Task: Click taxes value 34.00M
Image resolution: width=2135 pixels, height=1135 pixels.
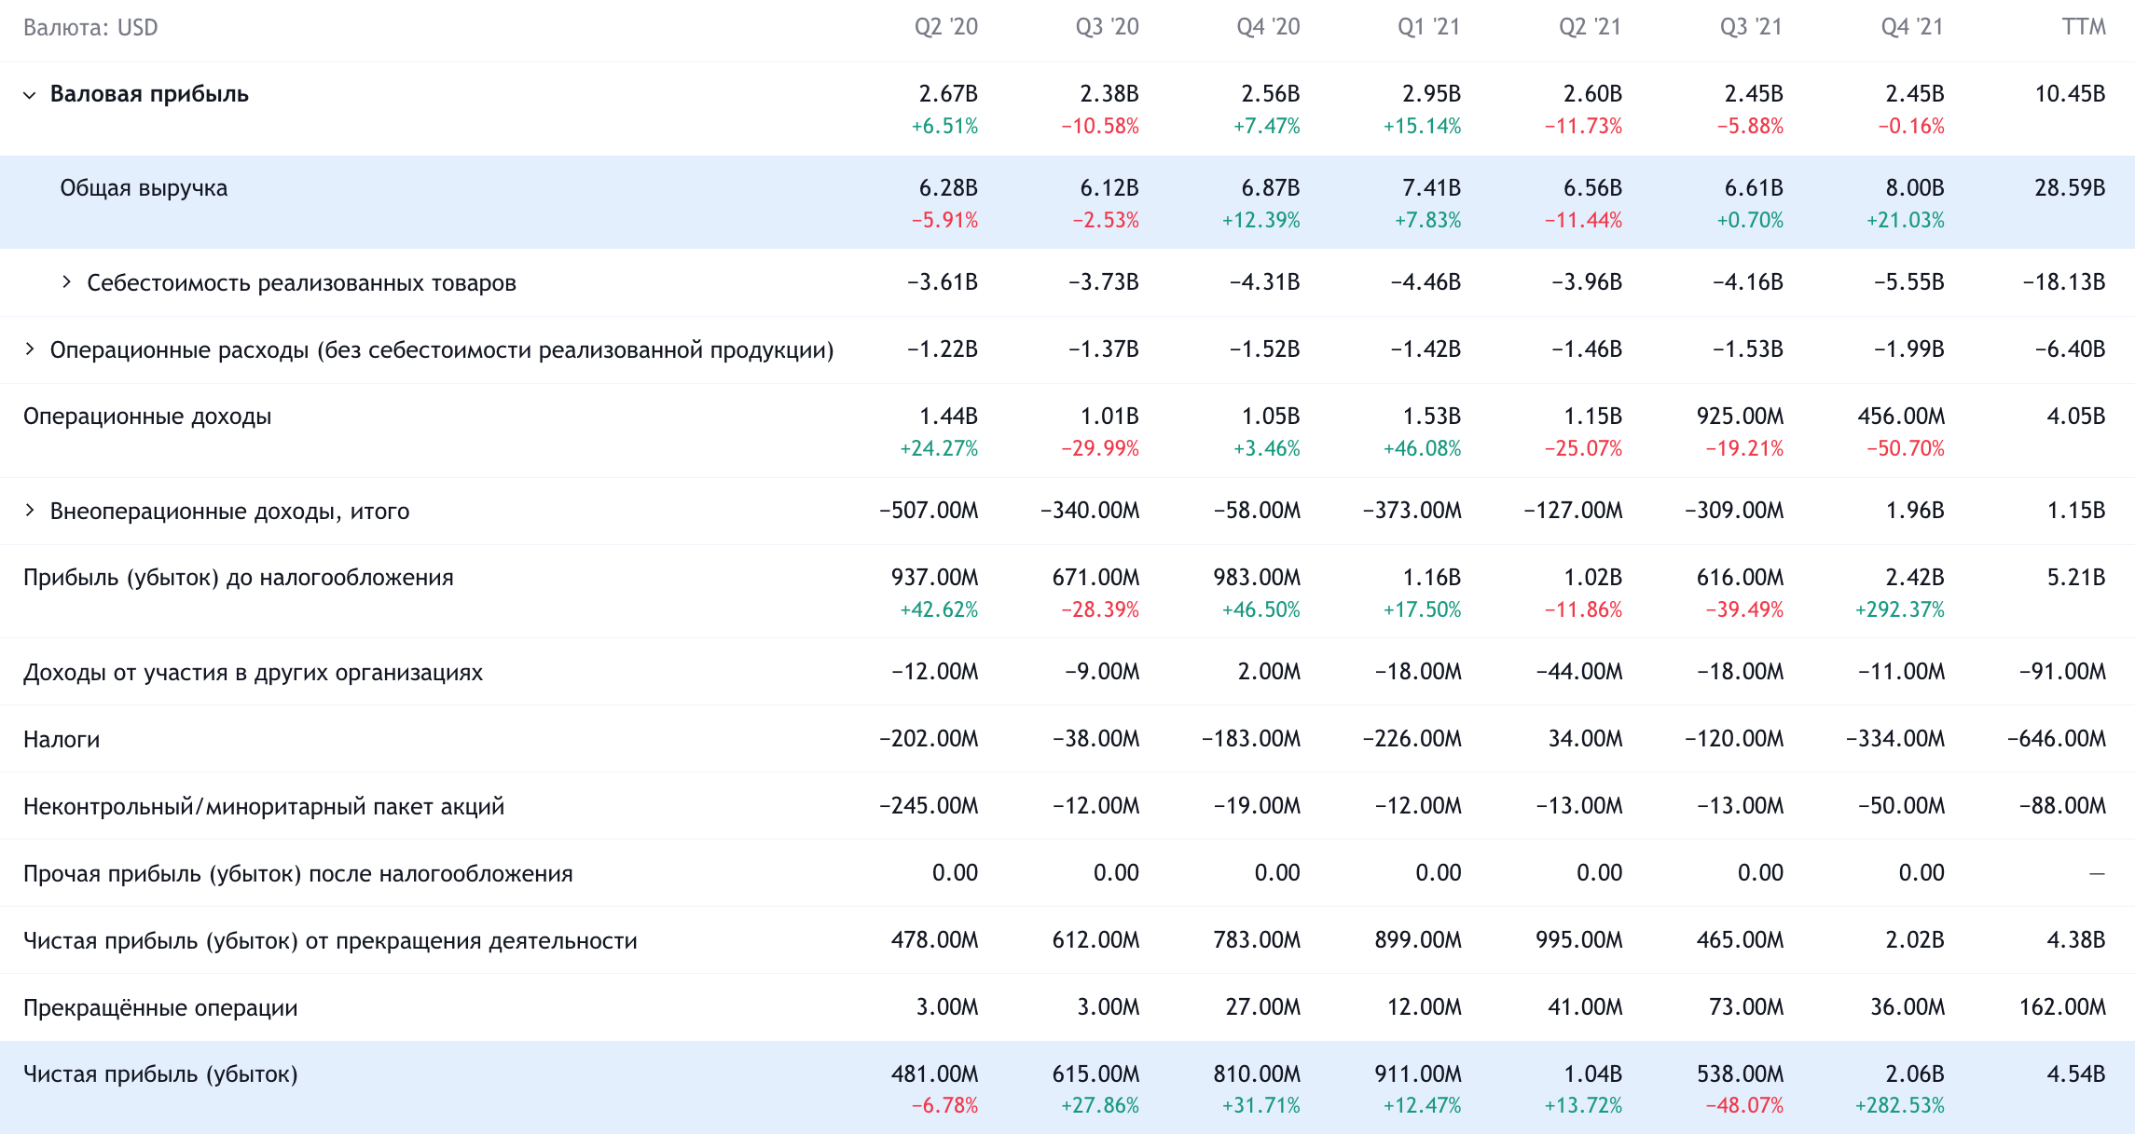Action: click(x=1585, y=739)
